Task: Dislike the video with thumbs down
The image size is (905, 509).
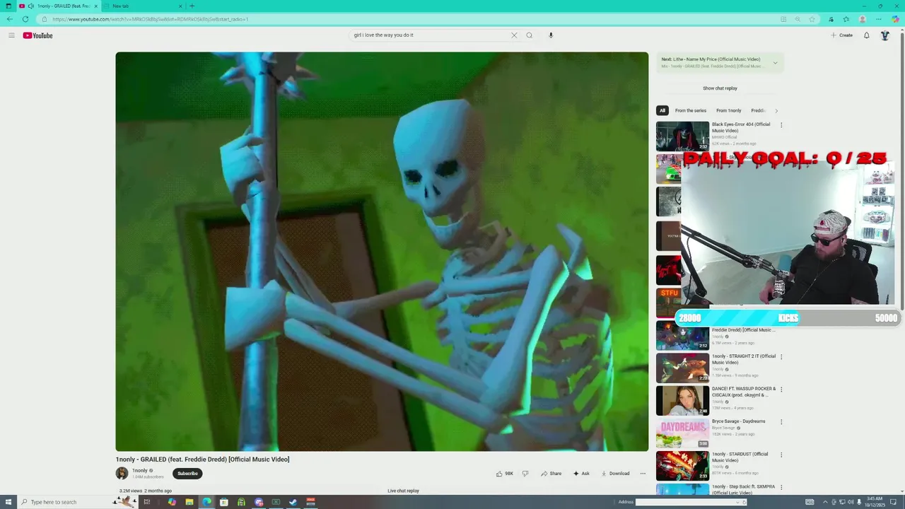Action: (x=525, y=474)
